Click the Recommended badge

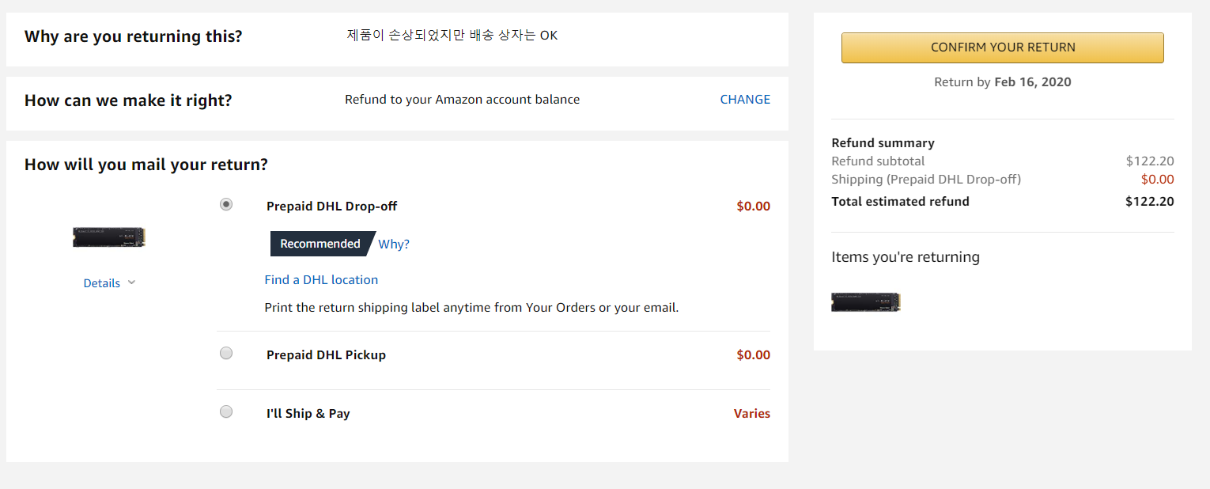(x=320, y=244)
